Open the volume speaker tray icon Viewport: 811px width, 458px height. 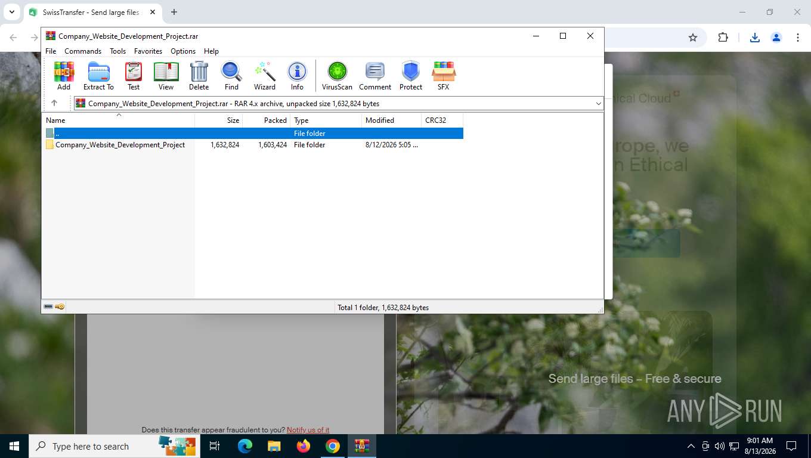[x=719, y=446]
